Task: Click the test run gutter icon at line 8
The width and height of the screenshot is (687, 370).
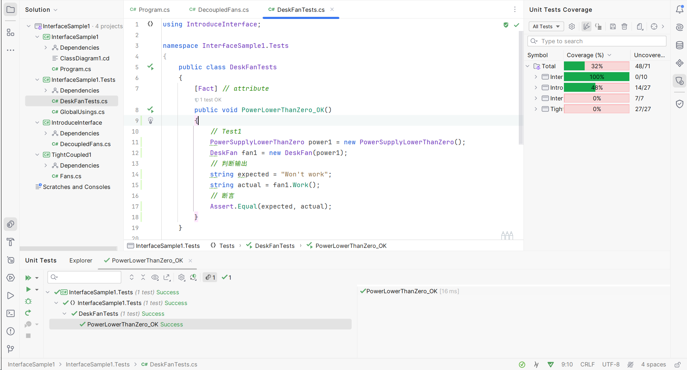Action: [x=151, y=110]
